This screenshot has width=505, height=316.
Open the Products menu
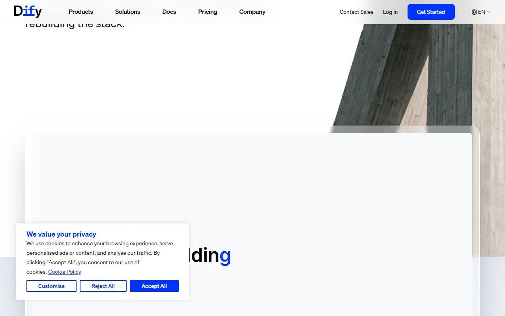pyautogui.click(x=81, y=12)
